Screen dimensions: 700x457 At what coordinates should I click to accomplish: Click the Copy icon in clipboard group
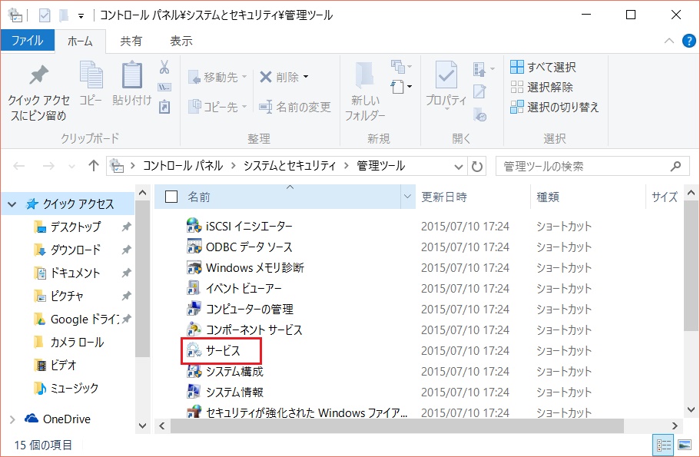(91, 75)
